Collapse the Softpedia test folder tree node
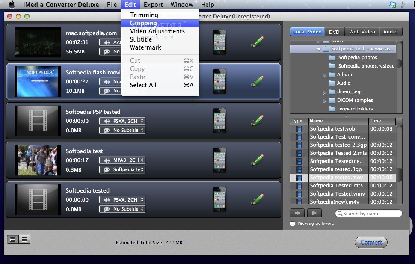Screen dimensions: 415x264 pyautogui.click(x=319, y=49)
